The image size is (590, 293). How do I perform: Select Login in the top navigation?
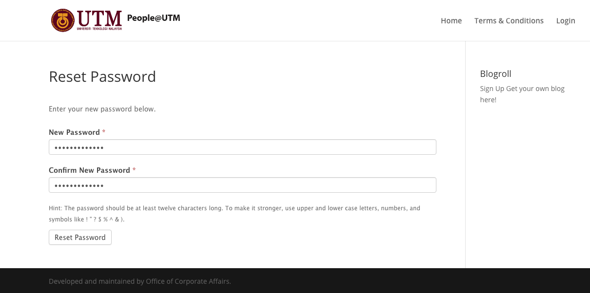point(566,20)
